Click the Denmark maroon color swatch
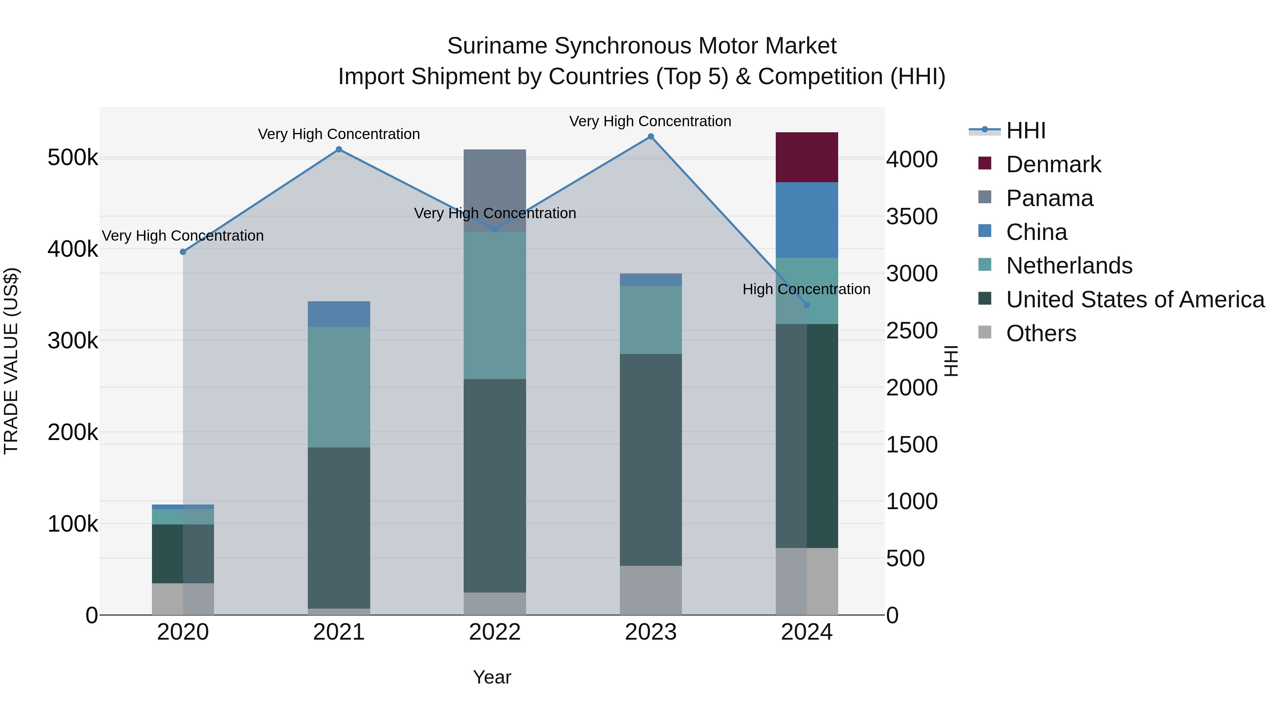 click(985, 163)
